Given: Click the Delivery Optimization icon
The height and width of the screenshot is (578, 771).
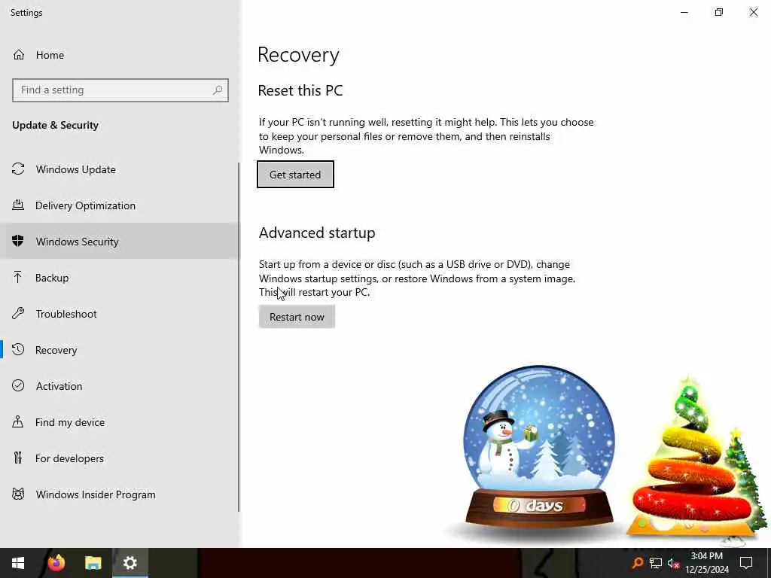Looking at the screenshot, I should (18, 205).
